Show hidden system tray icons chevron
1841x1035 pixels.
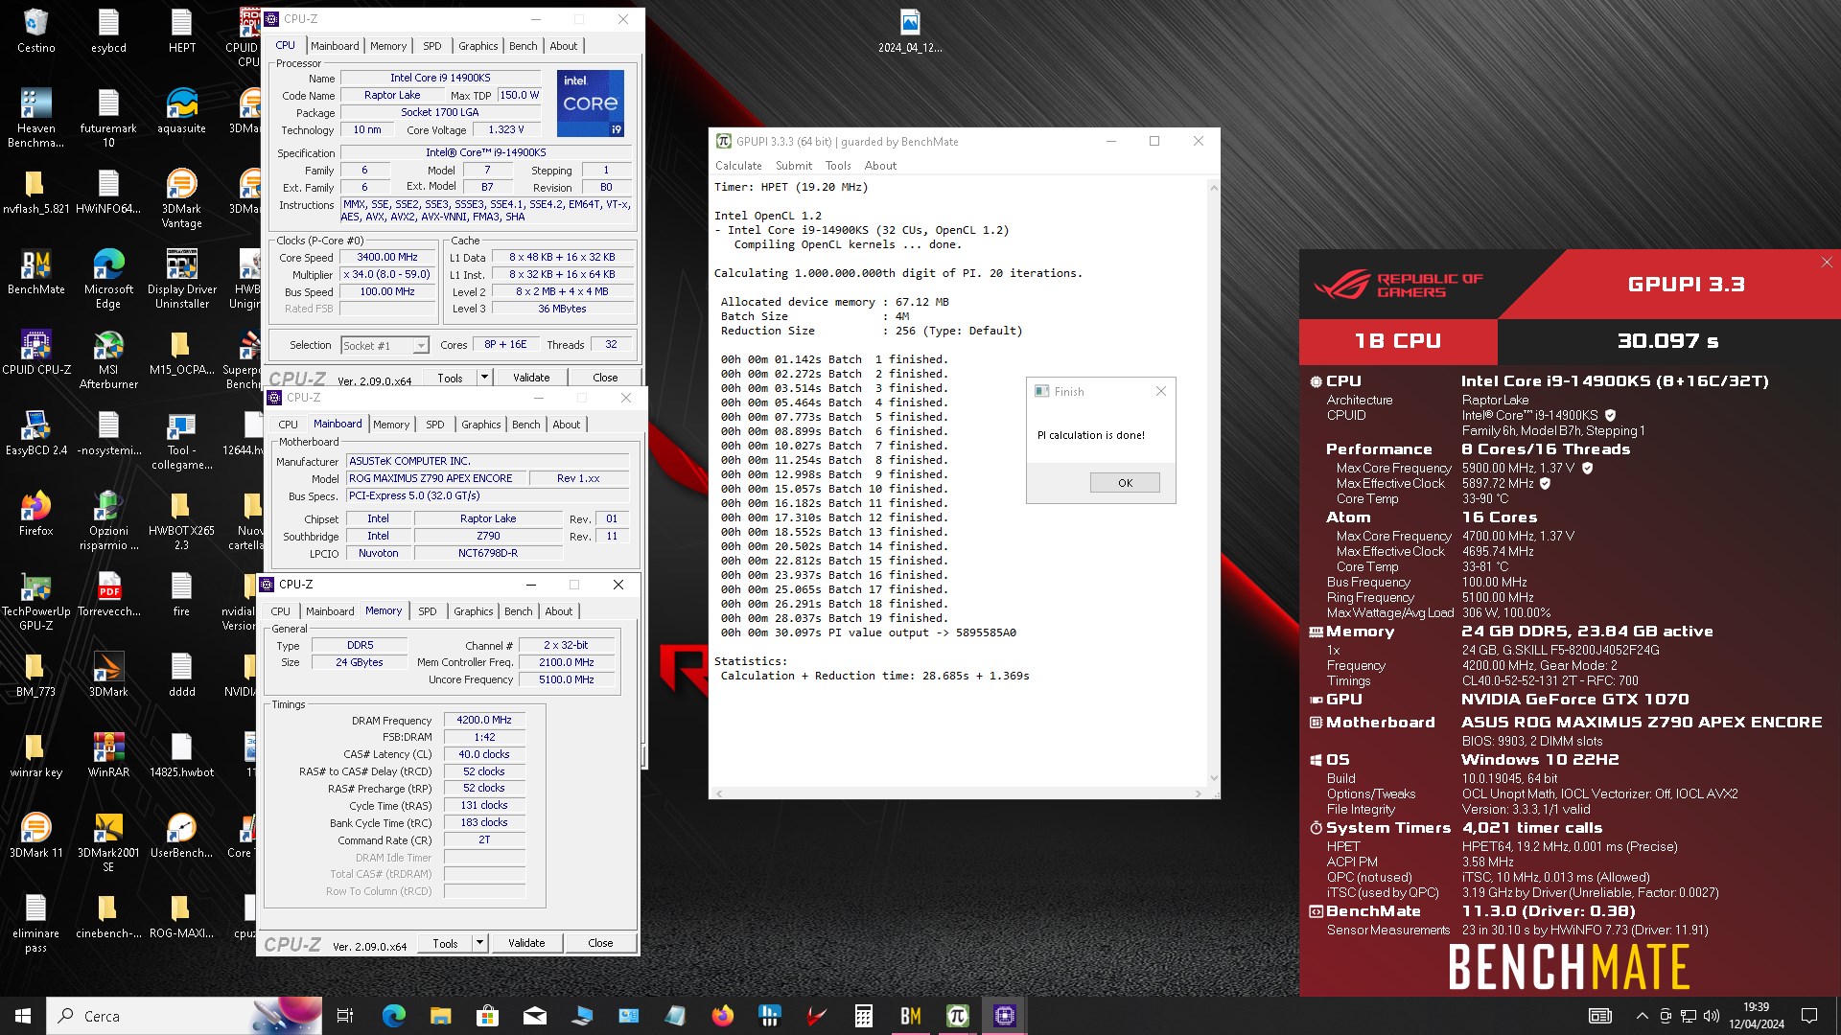point(1642,1016)
